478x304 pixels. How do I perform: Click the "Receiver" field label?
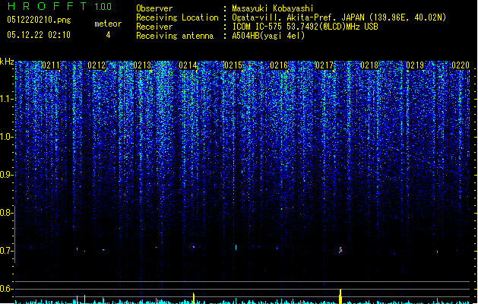(154, 27)
